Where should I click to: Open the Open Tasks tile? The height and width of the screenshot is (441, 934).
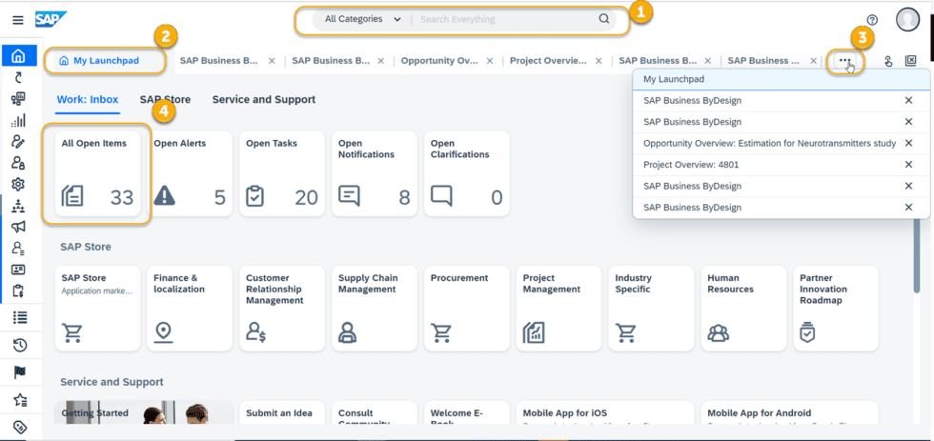282,173
